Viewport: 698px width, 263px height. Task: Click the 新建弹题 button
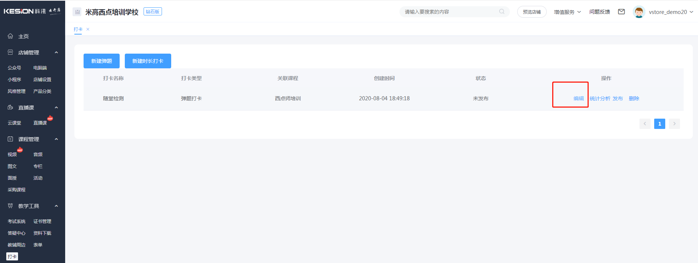pos(102,61)
